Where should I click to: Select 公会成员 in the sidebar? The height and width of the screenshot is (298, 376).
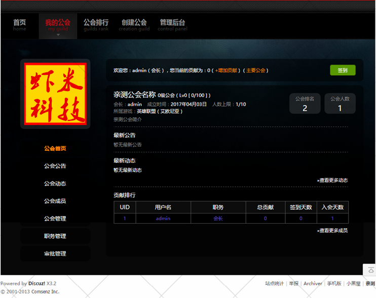[55, 201]
